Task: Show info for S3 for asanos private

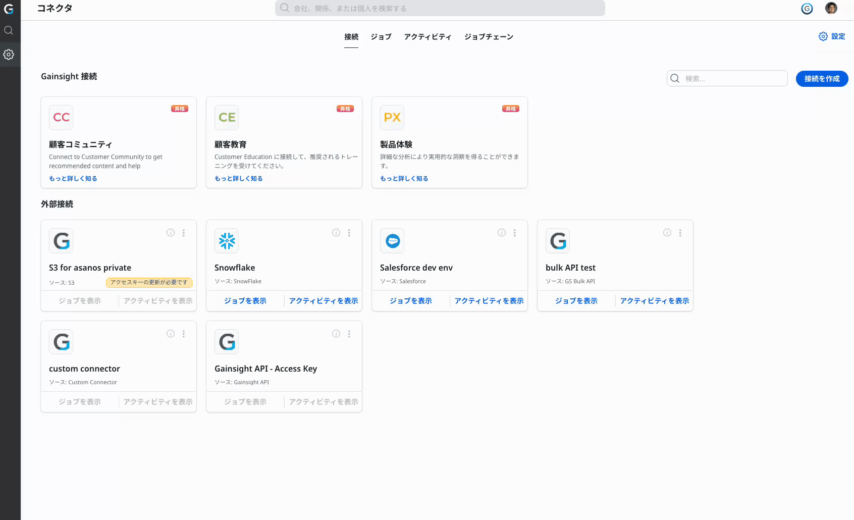Action: (171, 233)
